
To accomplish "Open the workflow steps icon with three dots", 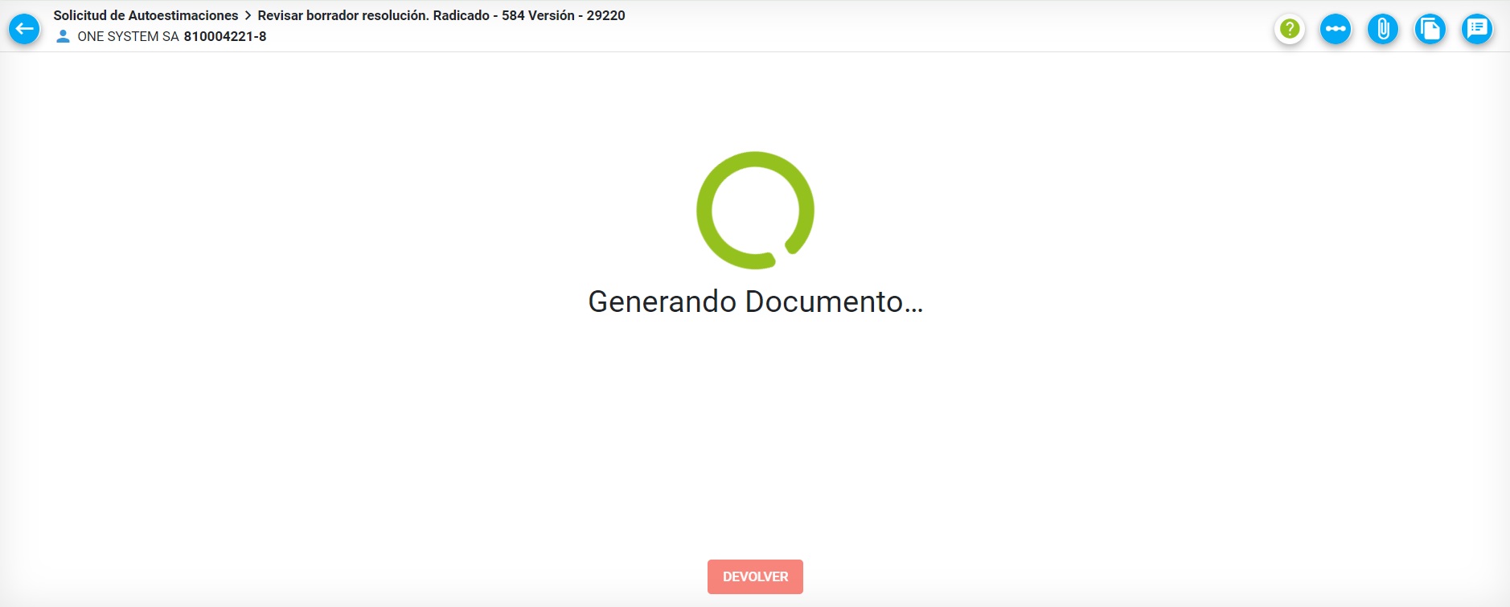I will coord(1336,29).
